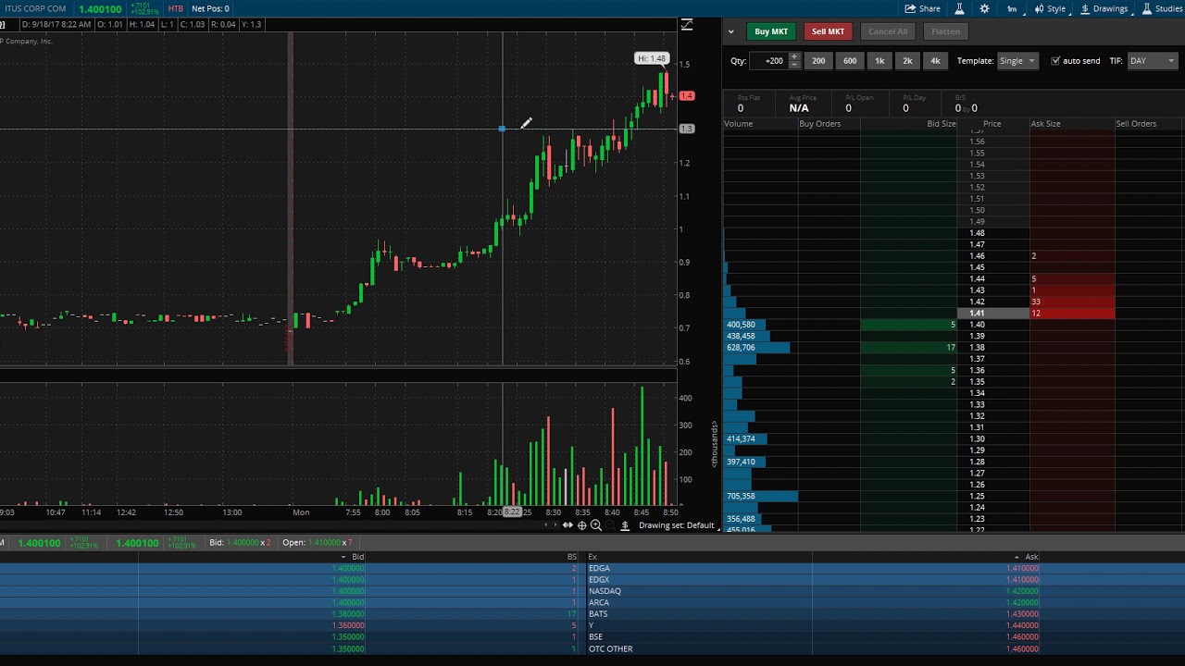Click the Sell MKT button

click(828, 31)
